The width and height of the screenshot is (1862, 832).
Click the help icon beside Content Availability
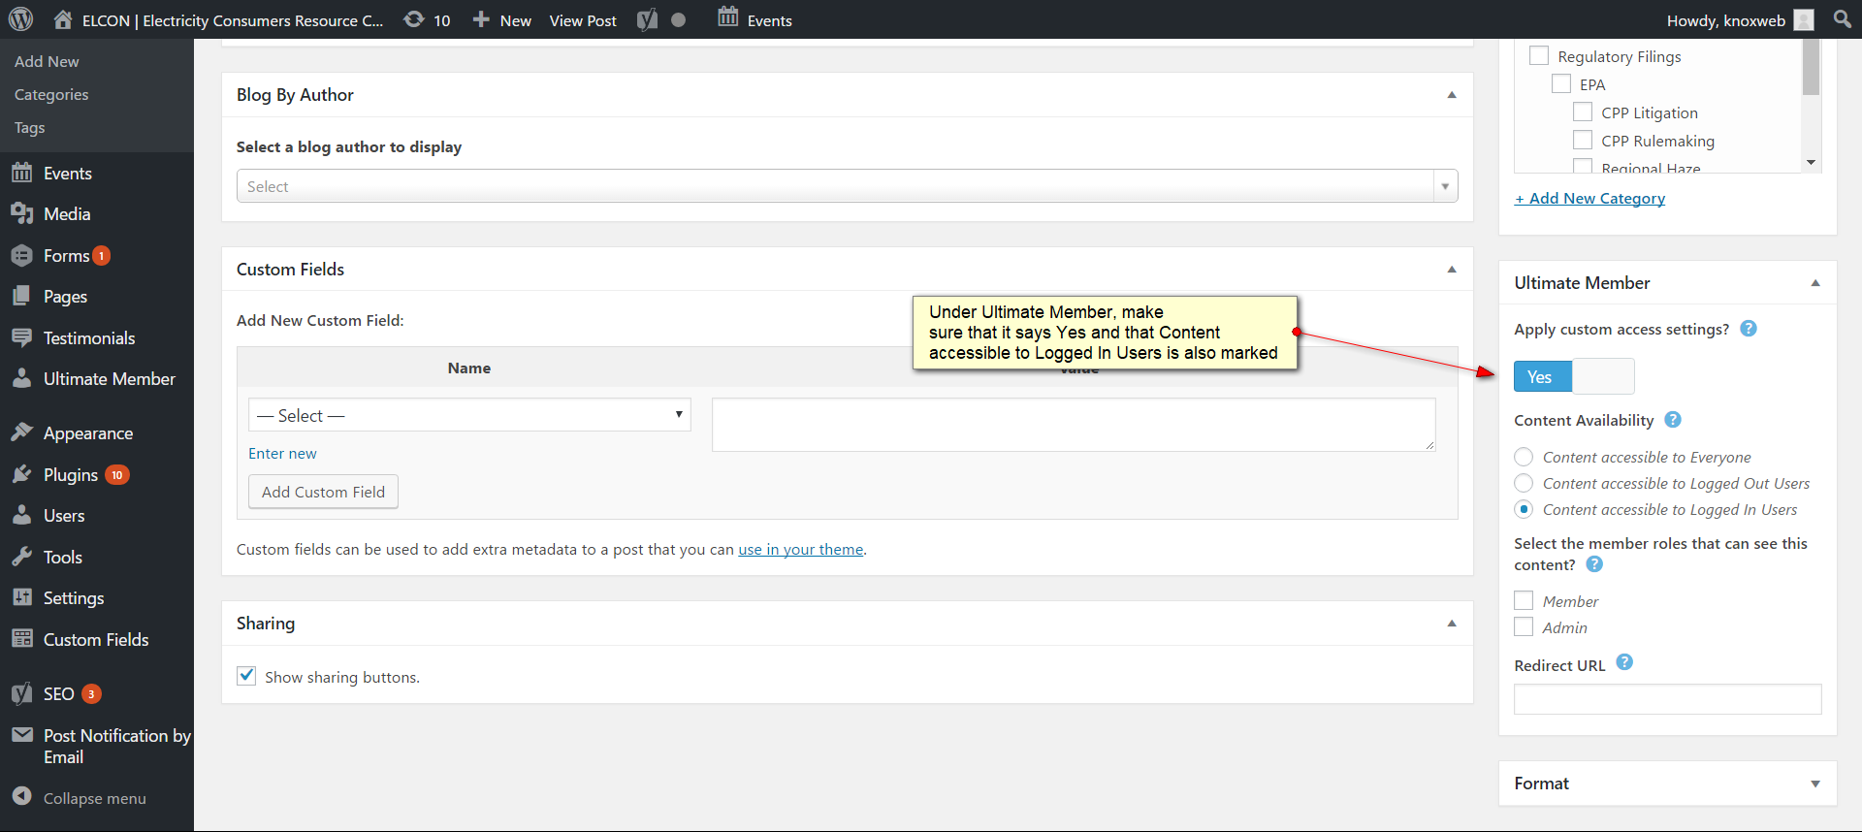point(1673,420)
